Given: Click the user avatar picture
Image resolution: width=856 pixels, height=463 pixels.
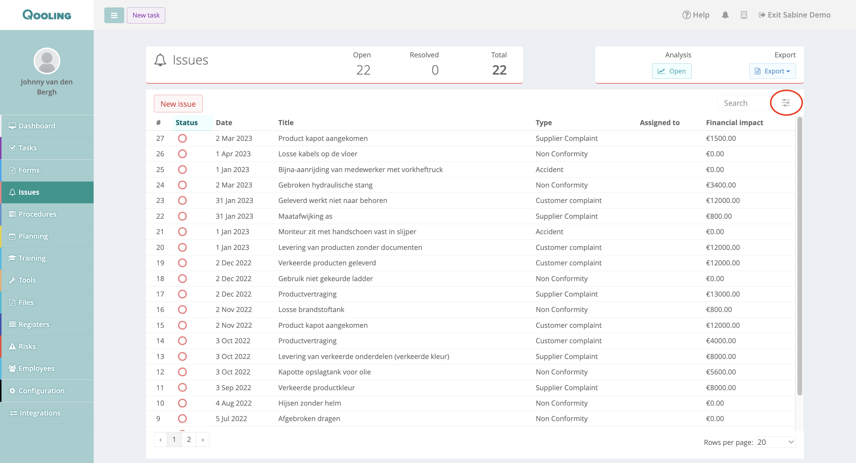Looking at the screenshot, I should [47, 61].
